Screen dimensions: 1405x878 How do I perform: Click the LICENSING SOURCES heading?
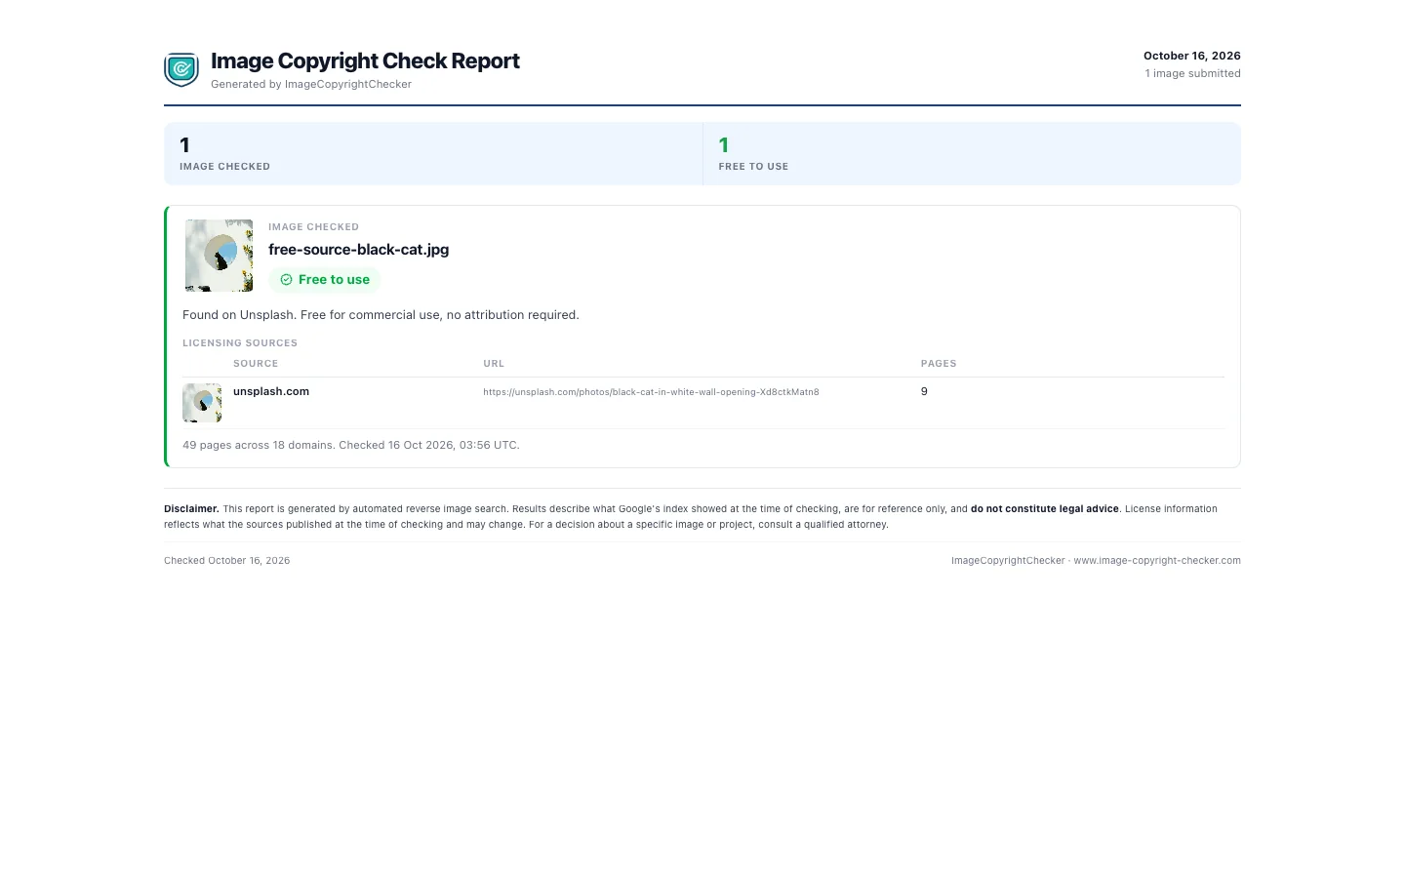(240, 343)
